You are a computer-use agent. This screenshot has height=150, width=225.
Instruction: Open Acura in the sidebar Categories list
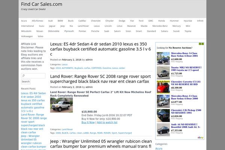[159, 148]
